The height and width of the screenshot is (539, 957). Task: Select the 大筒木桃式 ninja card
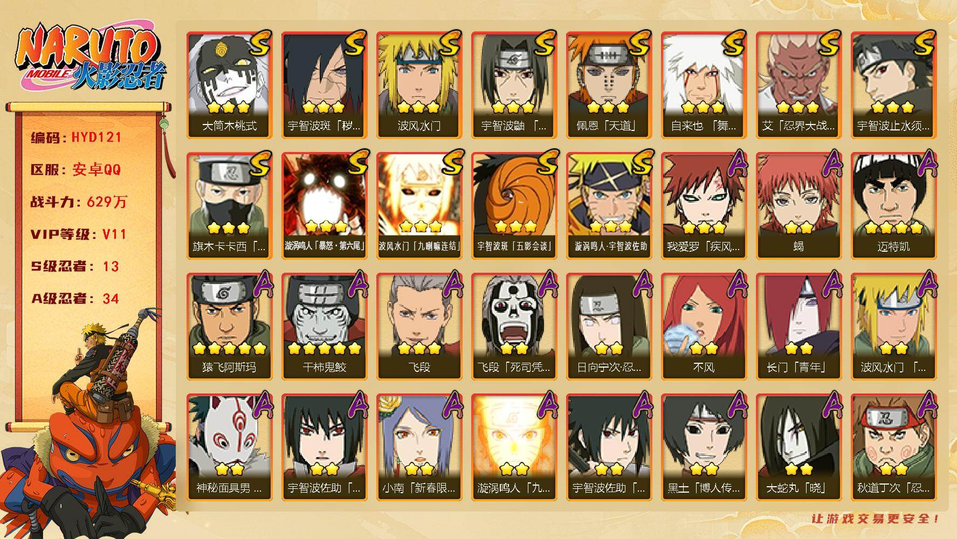(x=230, y=85)
